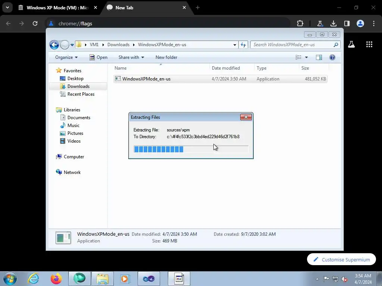Screen dimensions: 382x286
Task: Open browser extensions puzzle icon
Action: [300, 23]
